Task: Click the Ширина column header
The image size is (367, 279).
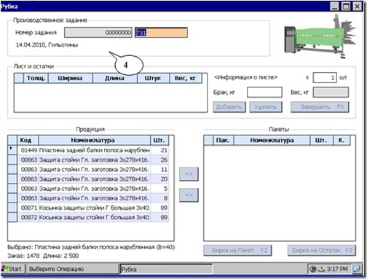Action: click(x=71, y=78)
